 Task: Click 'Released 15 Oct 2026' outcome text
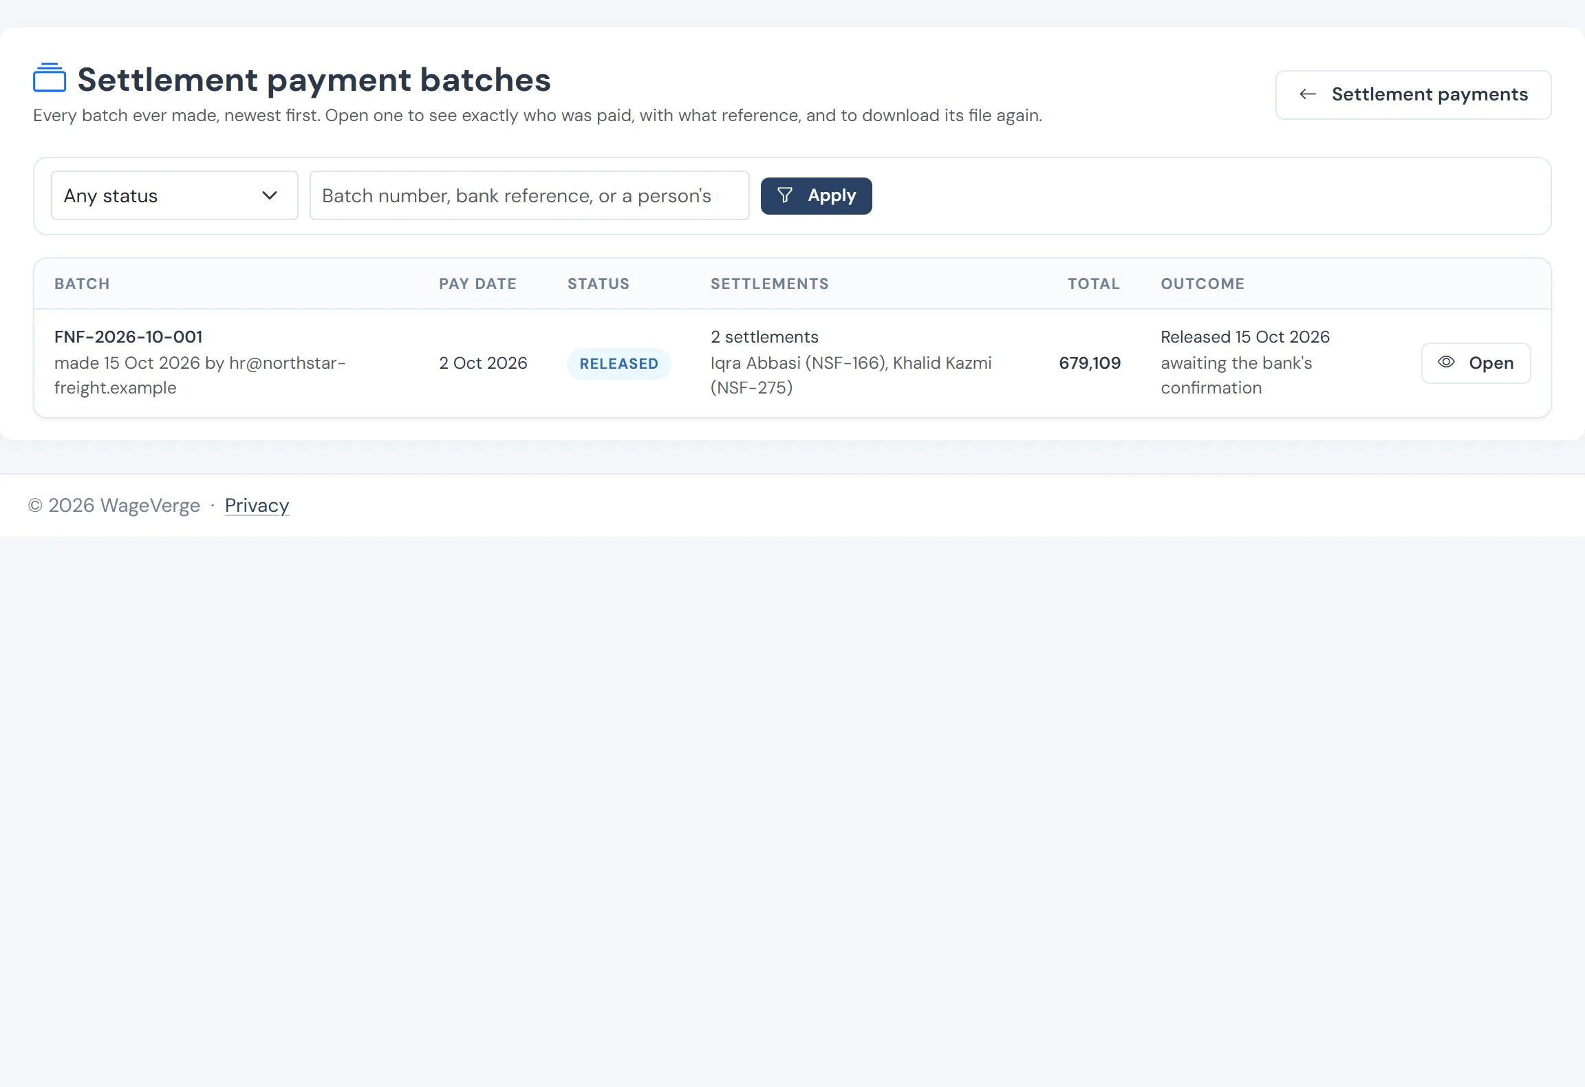pos(1245,336)
